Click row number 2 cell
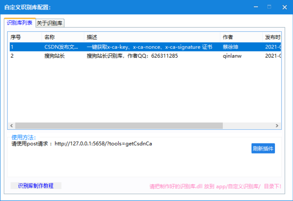Viewport: 293px width, 201px height. coord(12,56)
